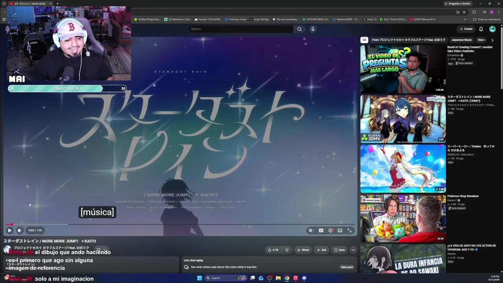
Task: Dislike the video
Action: tap(287, 250)
